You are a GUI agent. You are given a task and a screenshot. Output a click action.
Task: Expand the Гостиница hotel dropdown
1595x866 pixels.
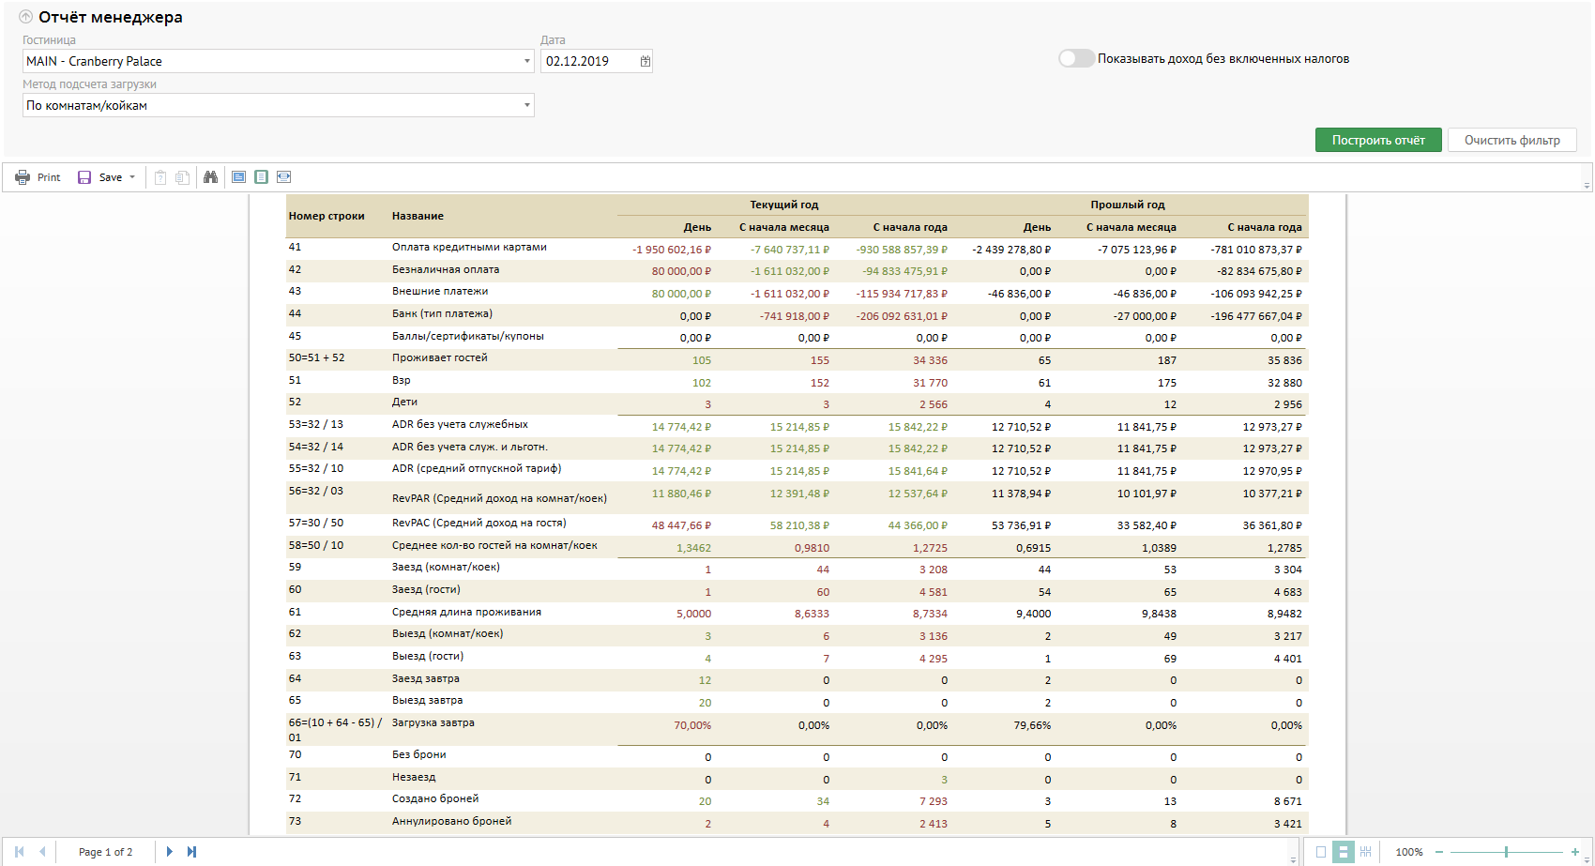pos(526,61)
